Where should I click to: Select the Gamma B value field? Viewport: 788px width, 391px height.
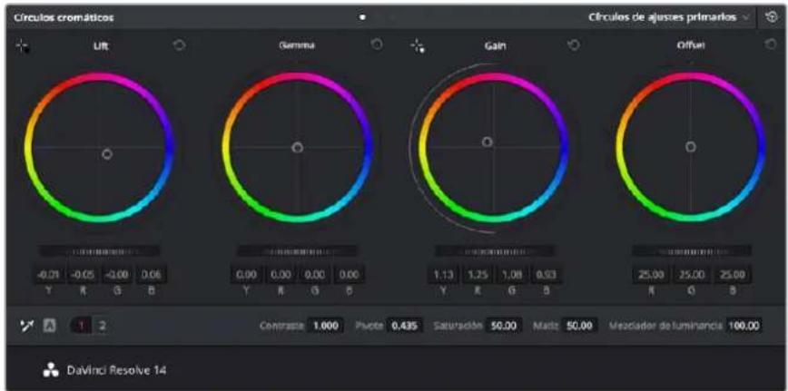[x=349, y=275]
